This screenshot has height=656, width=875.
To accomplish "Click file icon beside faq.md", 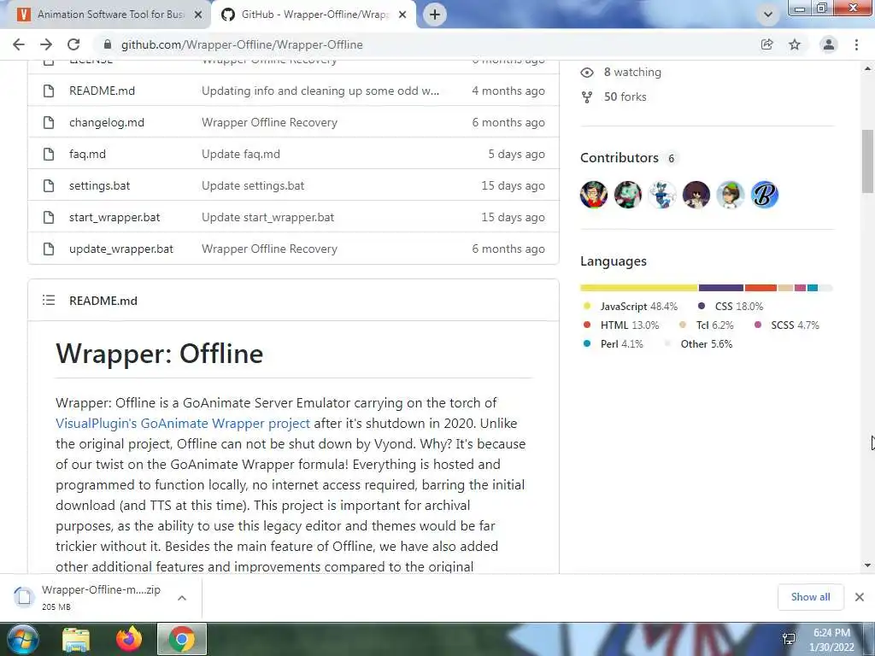I will click(49, 155).
